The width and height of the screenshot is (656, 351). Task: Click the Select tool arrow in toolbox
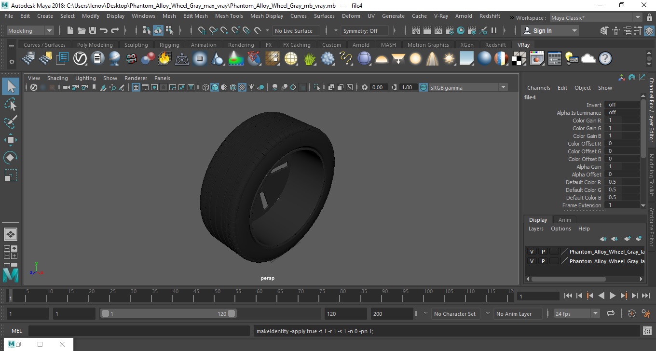pos(11,86)
